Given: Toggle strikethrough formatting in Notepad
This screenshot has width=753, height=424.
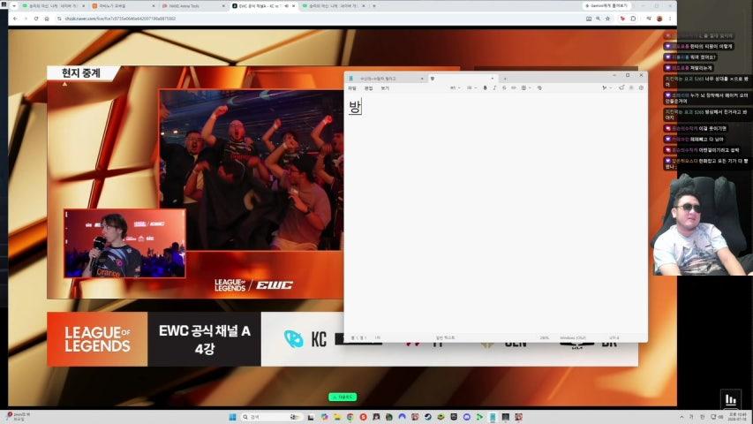Looking at the screenshot, I should point(504,88).
